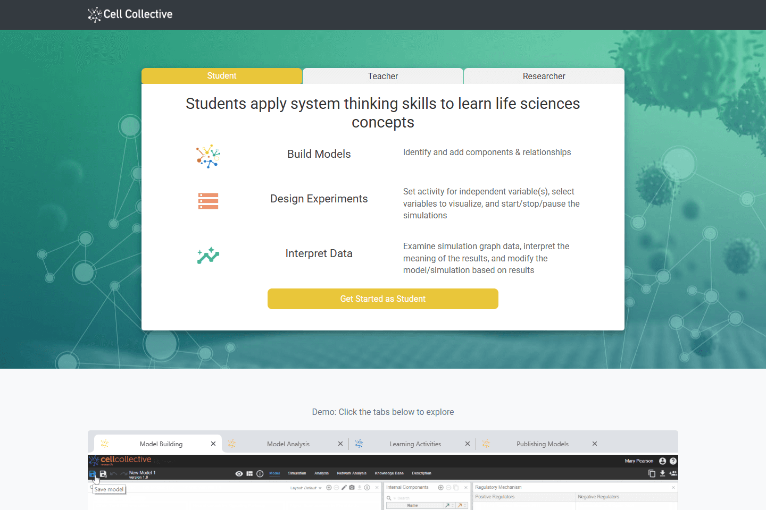The image size is (766, 510).
Task: Click the Get Started as Student button
Action: (x=383, y=299)
